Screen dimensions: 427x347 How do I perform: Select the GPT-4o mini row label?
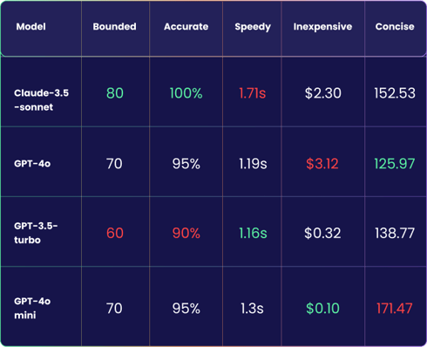pos(32,308)
